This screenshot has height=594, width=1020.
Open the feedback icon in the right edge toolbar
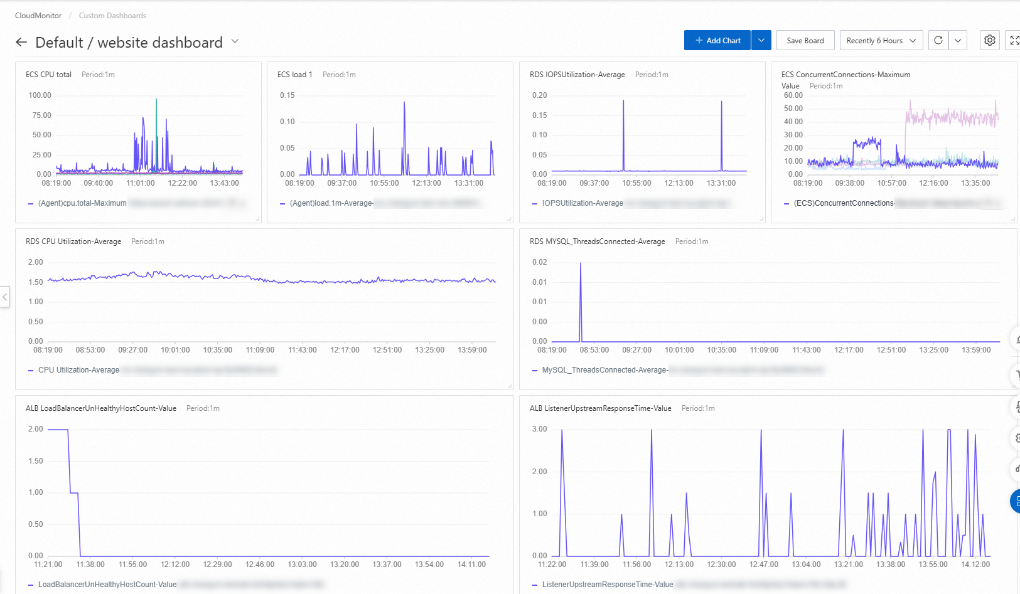(1017, 469)
